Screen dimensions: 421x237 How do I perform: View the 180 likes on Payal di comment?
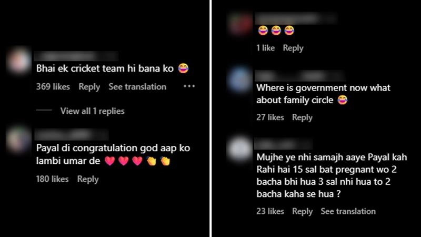pos(52,179)
